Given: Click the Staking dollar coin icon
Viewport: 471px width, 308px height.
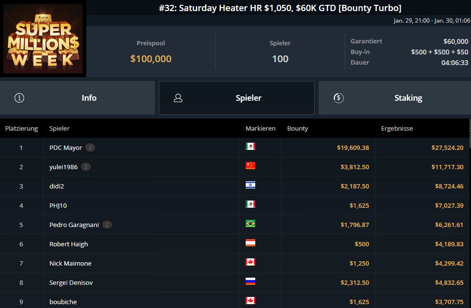Looking at the screenshot, I should coord(339,98).
